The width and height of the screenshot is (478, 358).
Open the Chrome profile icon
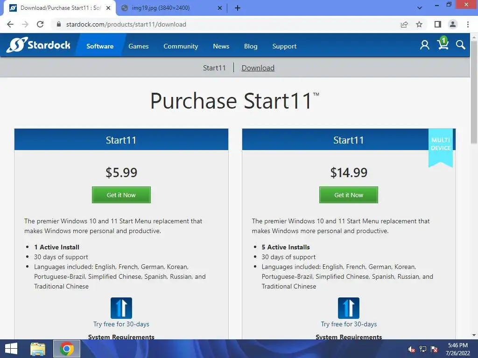(x=453, y=24)
